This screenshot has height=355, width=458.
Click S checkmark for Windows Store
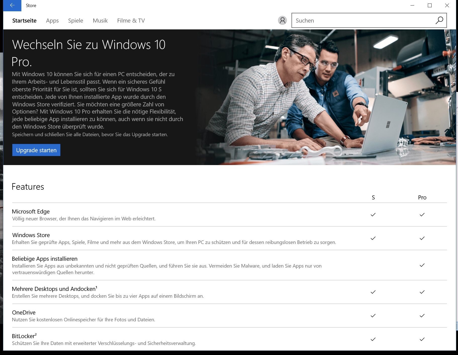coord(373,238)
